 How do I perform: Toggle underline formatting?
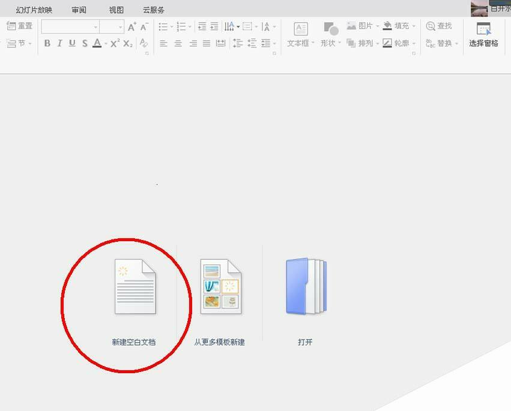coord(72,43)
